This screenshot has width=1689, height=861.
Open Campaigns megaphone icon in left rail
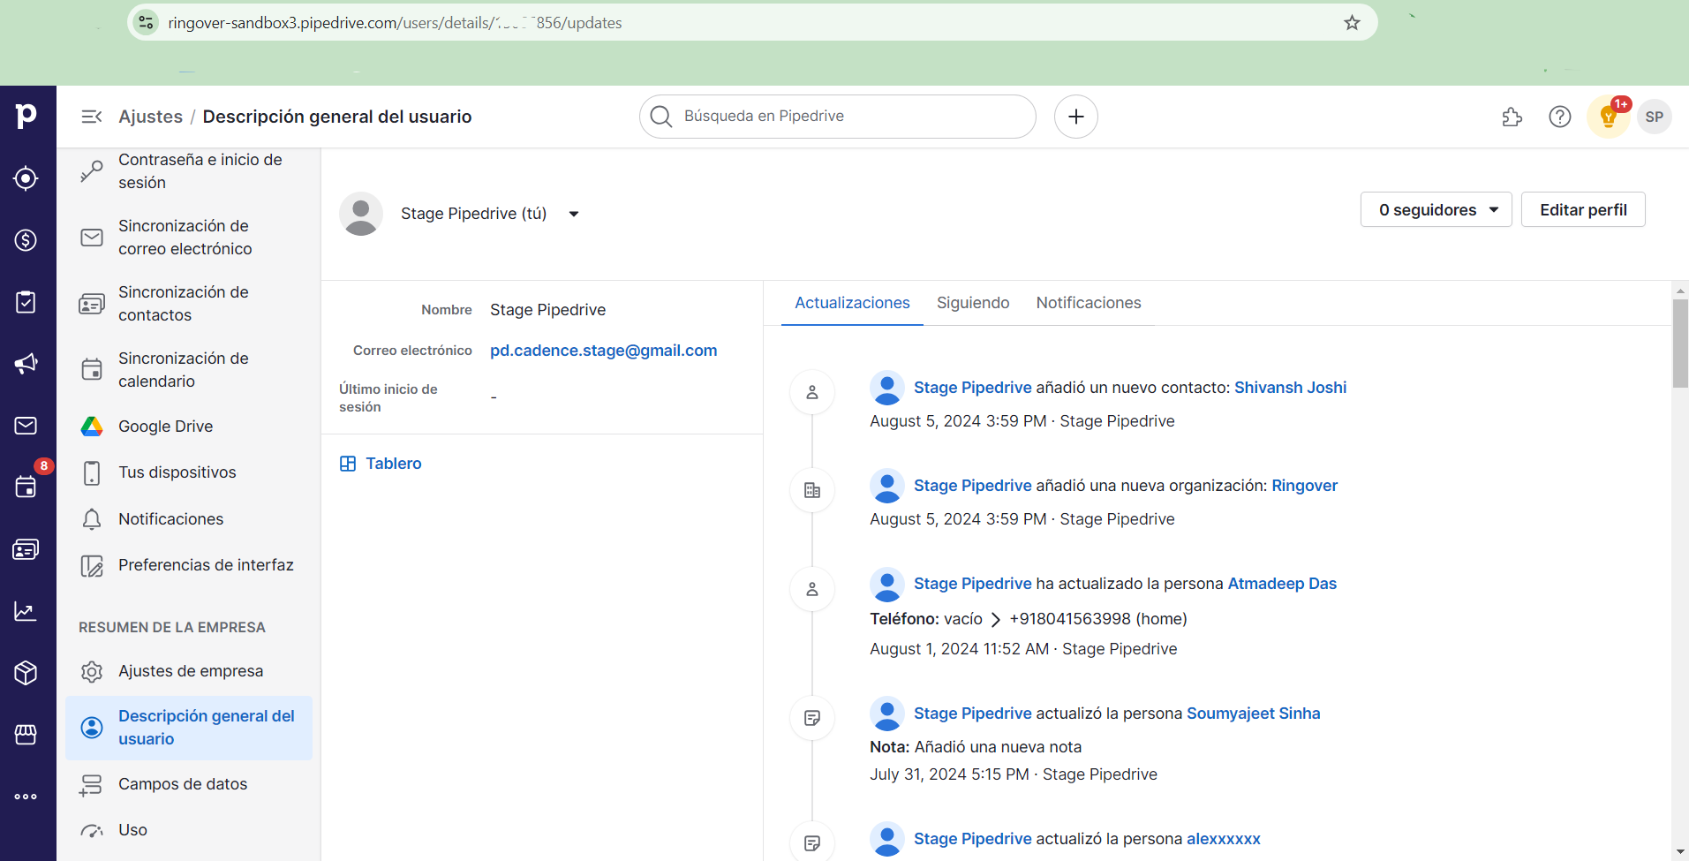click(x=26, y=364)
